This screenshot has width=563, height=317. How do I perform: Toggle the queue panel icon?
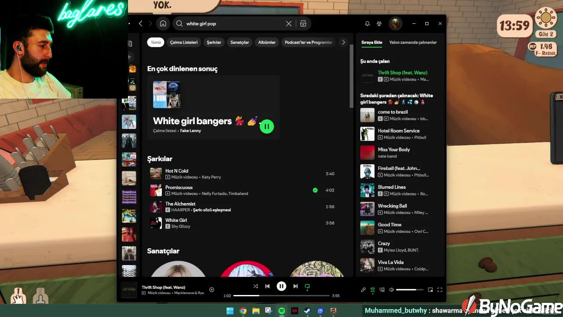[373, 290]
